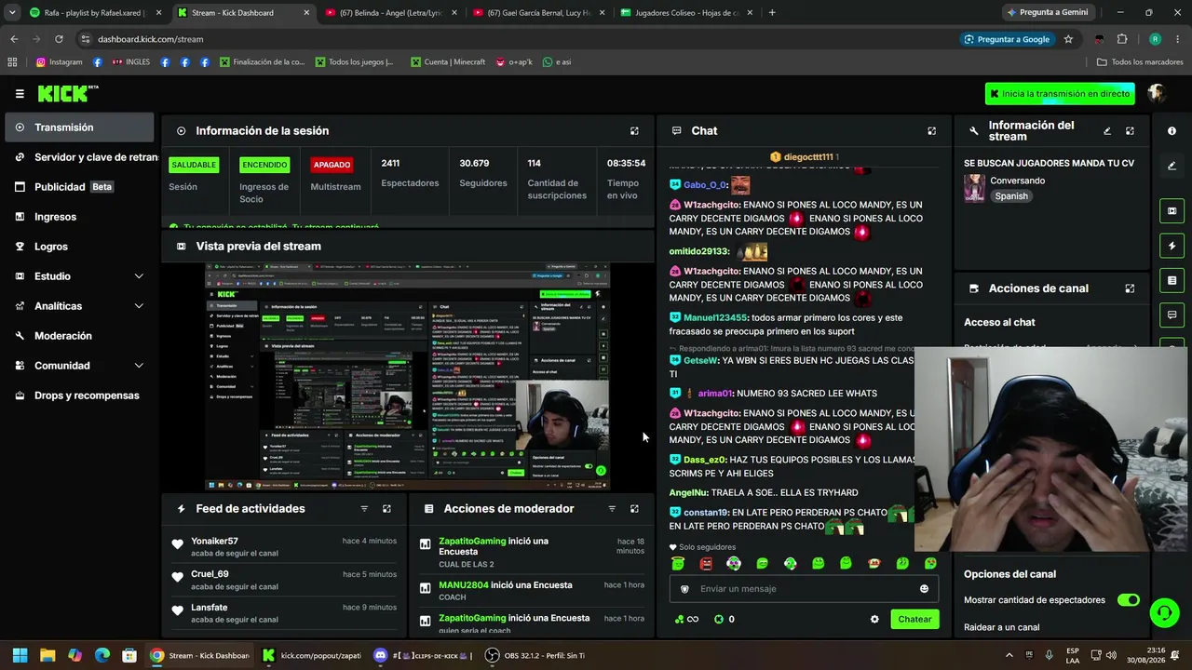This screenshot has width=1192, height=670.
Task: Open the emoji picker in message box
Action: 924,589
